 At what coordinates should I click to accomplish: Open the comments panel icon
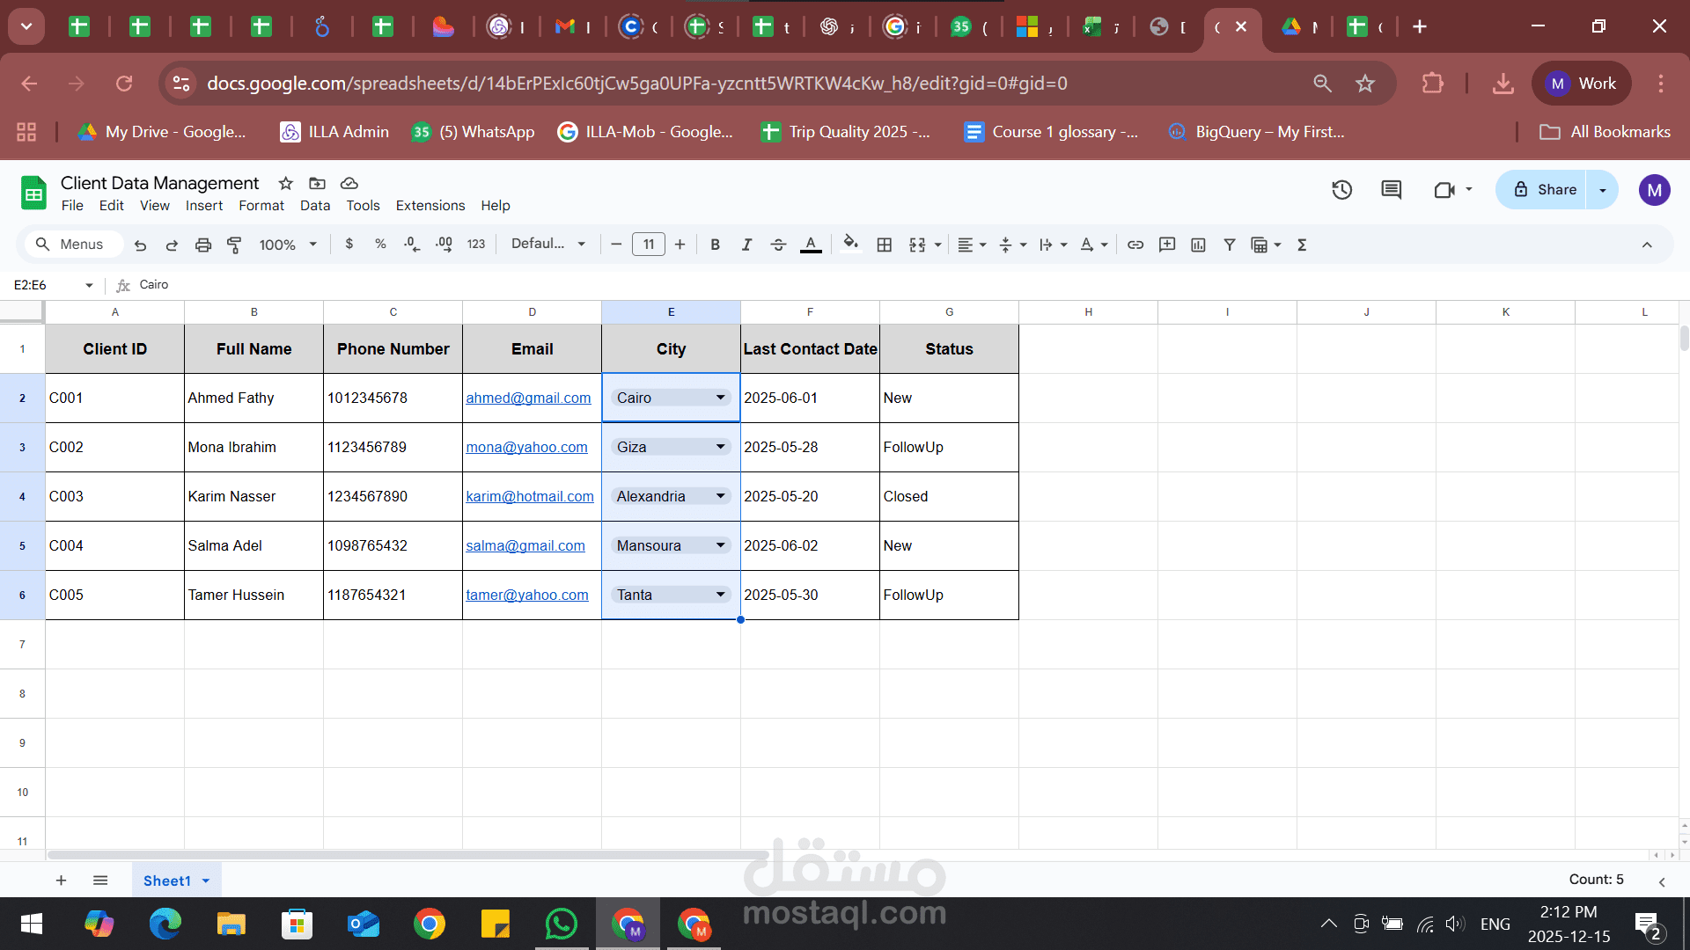pyautogui.click(x=1391, y=189)
